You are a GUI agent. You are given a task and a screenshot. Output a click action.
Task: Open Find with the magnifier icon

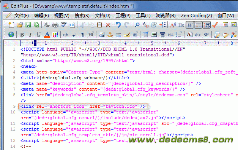137,25
